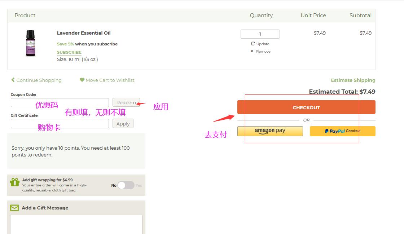Toggle the gift wrapping switch
404x234 pixels.
pos(126,185)
